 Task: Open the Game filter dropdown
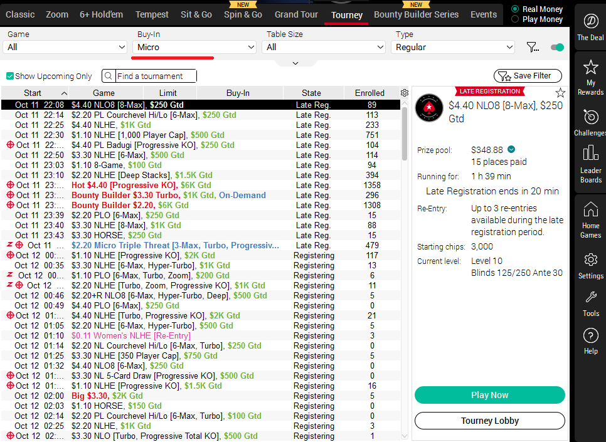65,47
